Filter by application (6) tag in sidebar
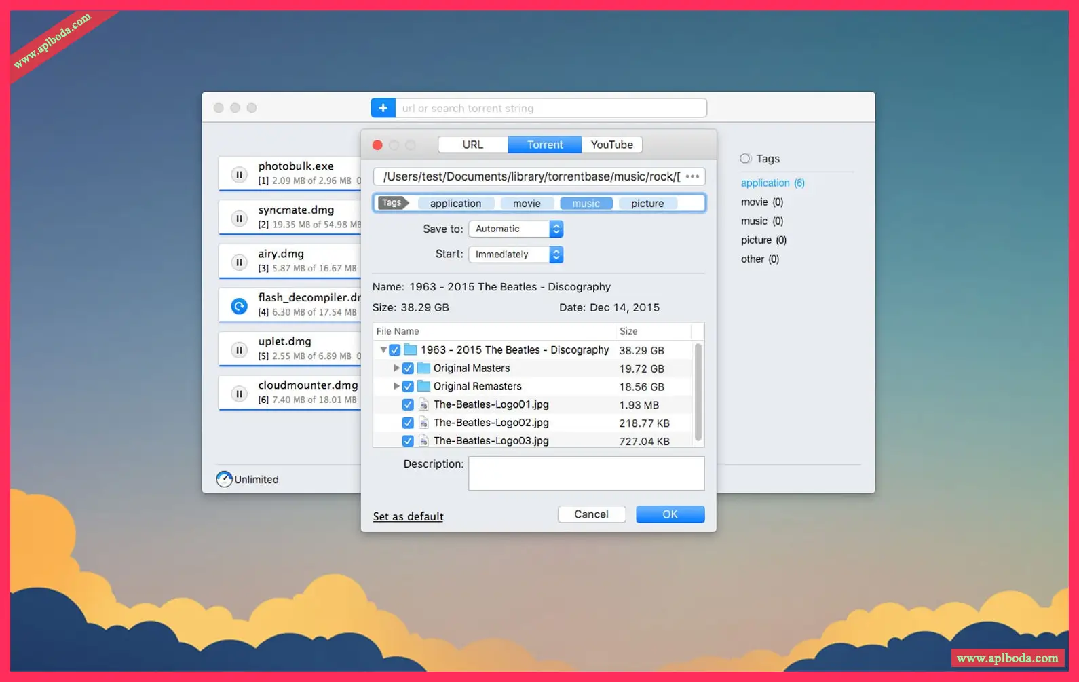 (x=772, y=183)
